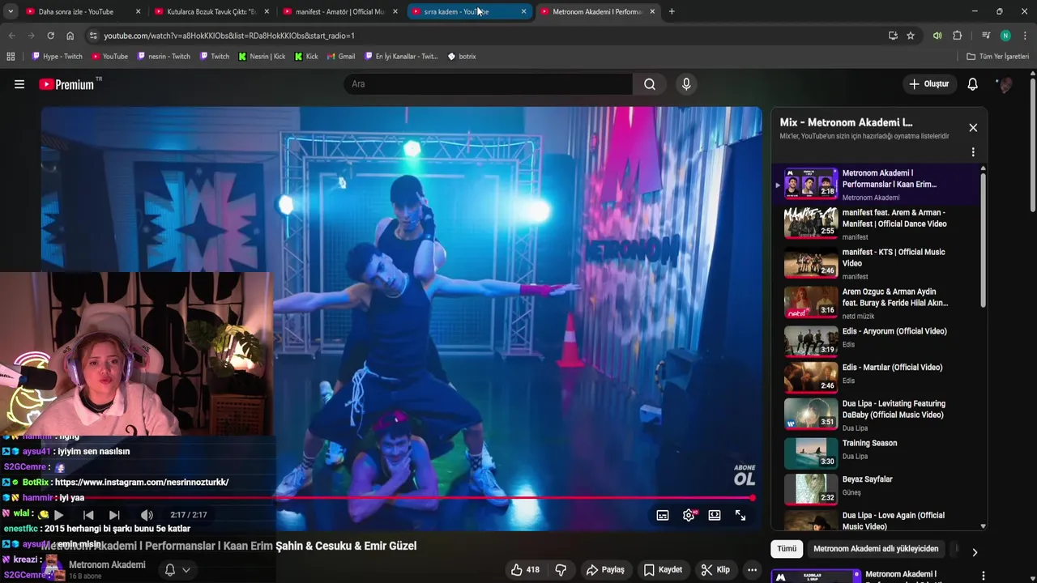Open a new browser tab

click(x=672, y=11)
